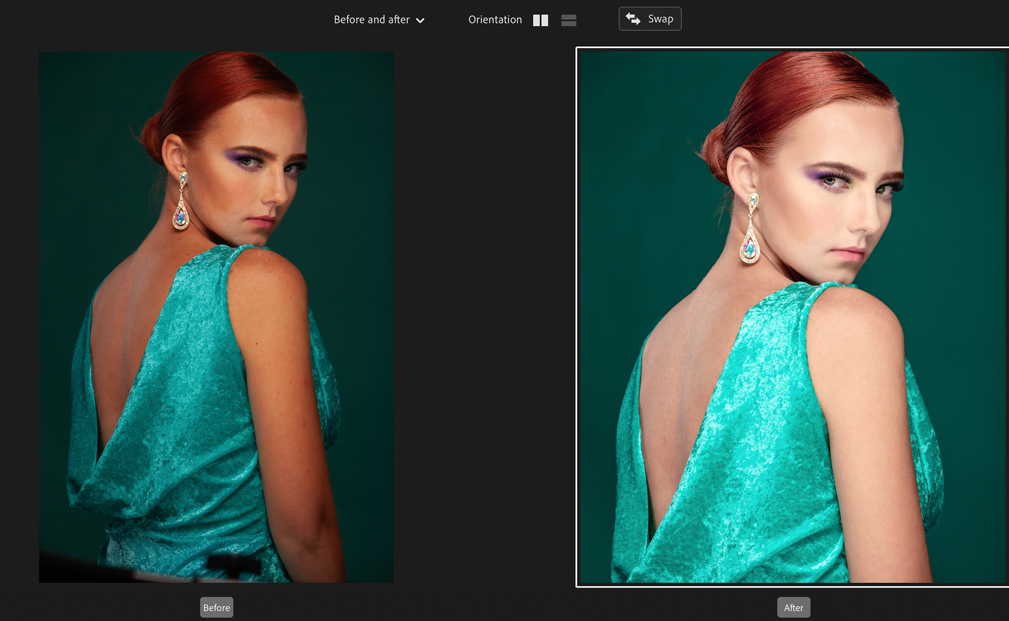Select side-by-side vertical orientation icon
This screenshot has height=621, width=1009.
pos(540,20)
